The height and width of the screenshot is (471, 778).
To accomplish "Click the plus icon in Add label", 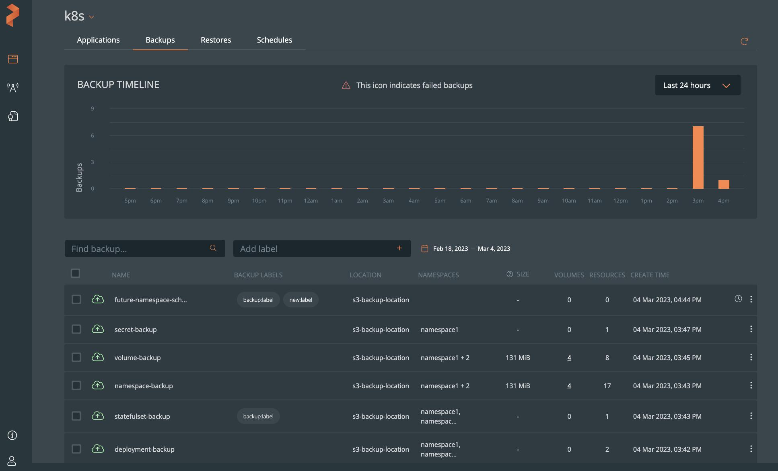I will [x=399, y=248].
